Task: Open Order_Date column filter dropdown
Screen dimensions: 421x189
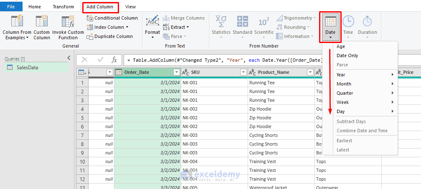Action: (177, 72)
